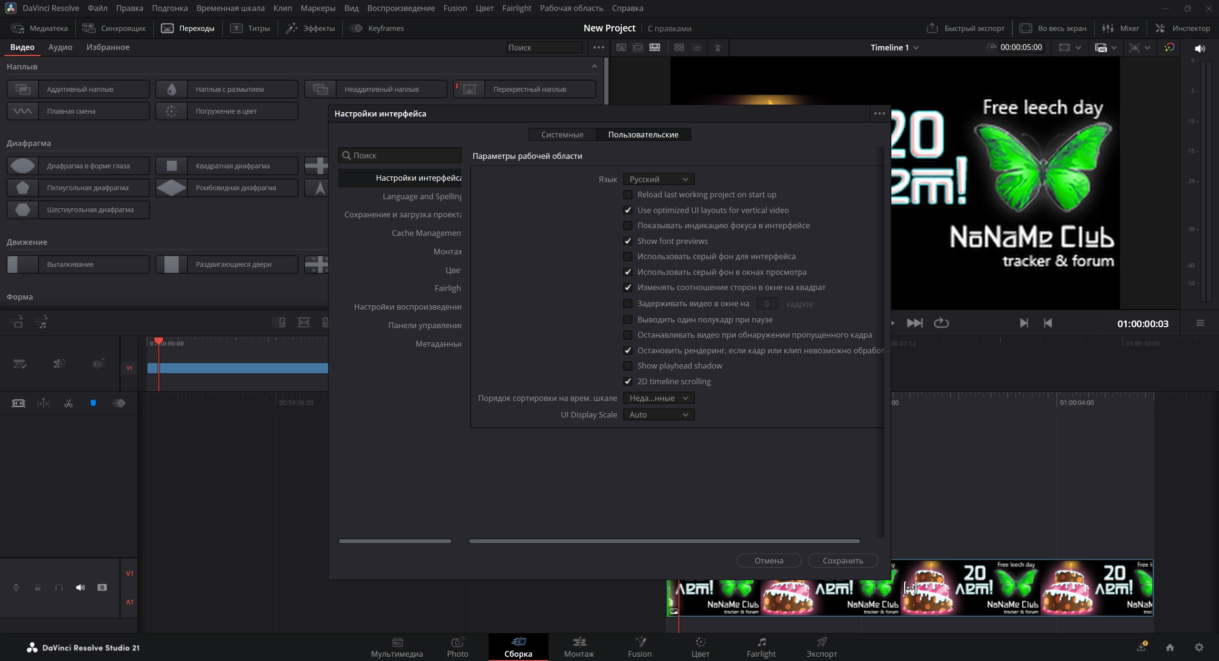Open the Язык language dropdown
Screen dimensions: 1219x661
pos(659,179)
